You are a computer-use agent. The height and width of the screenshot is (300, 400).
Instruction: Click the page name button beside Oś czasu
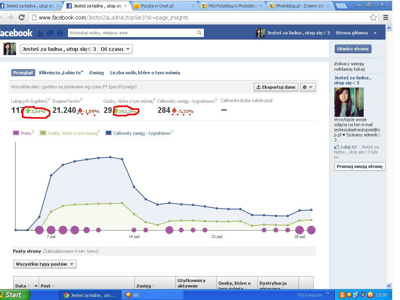pyautogui.click(x=59, y=49)
